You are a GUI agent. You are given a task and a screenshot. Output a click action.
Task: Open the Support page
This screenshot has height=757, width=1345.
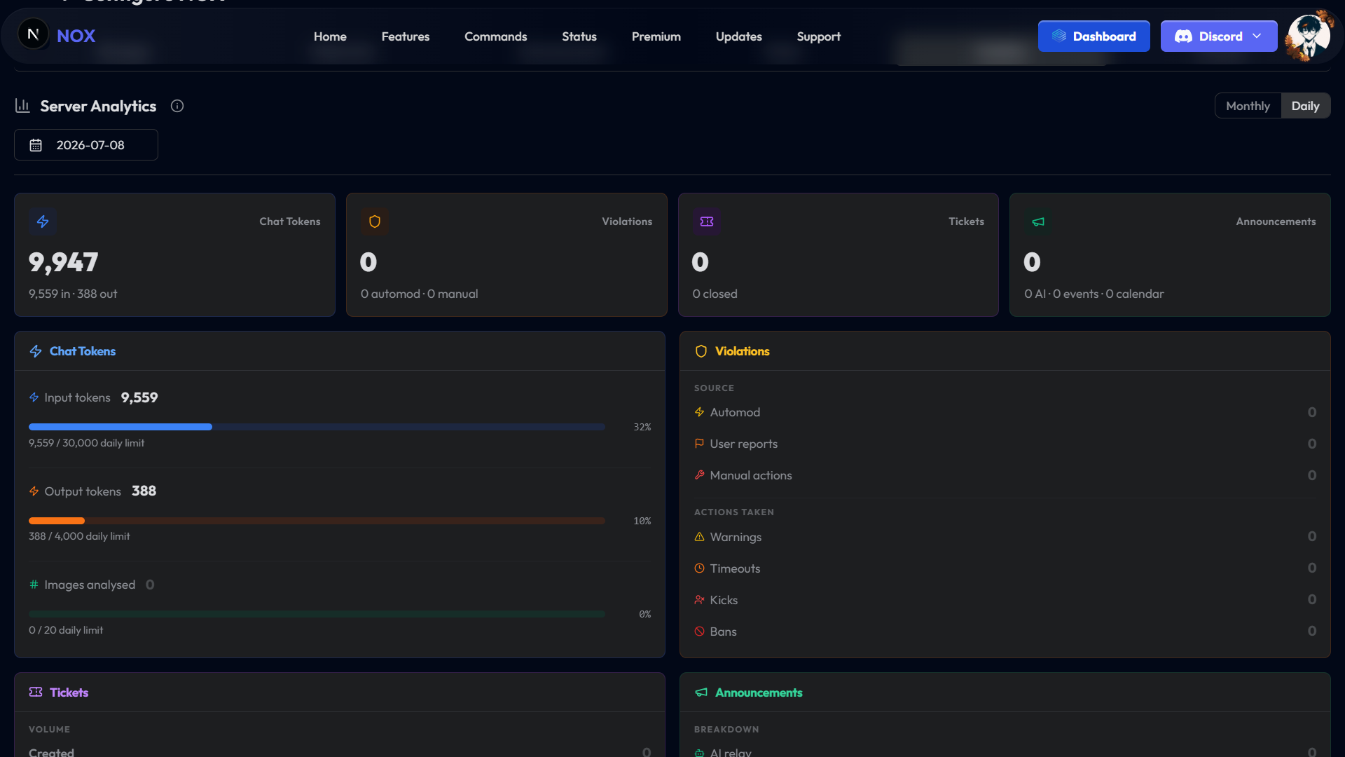click(x=818, y=36)
